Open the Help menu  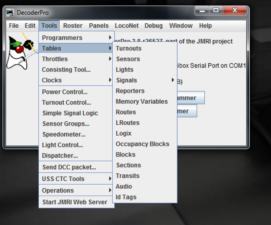point(205,26)
